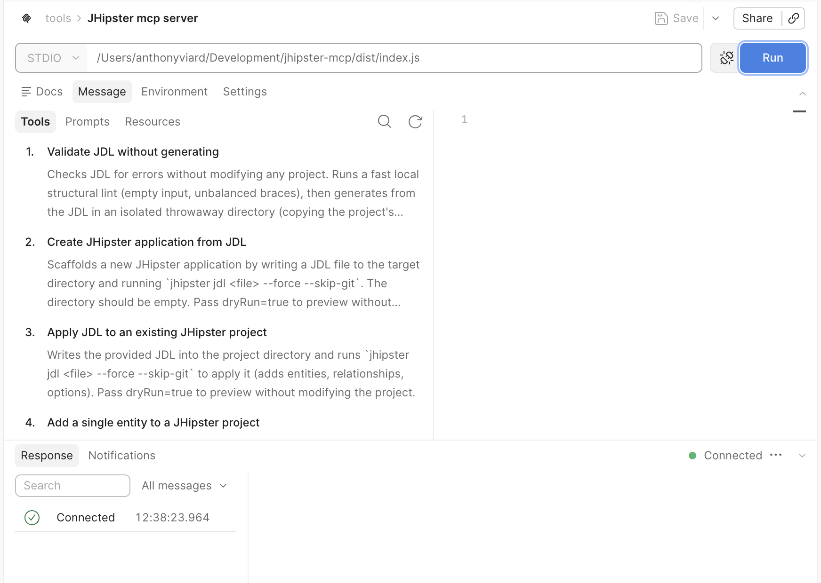The image size is (821, 583).
Task: Select Add a single entity tool
Action: tap(153, 423)
